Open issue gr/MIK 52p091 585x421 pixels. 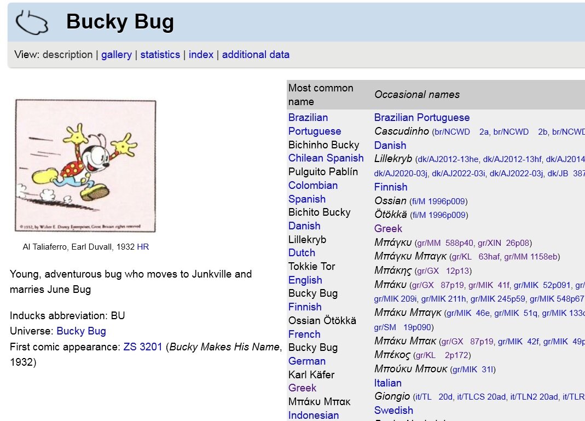tap(542, 285)
